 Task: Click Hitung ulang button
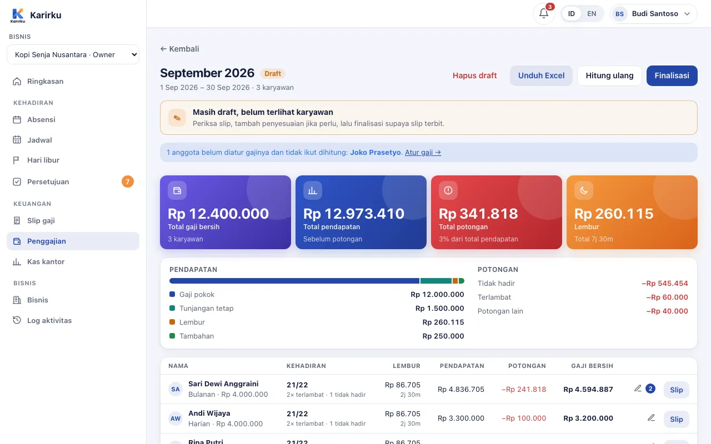[609, 75]
